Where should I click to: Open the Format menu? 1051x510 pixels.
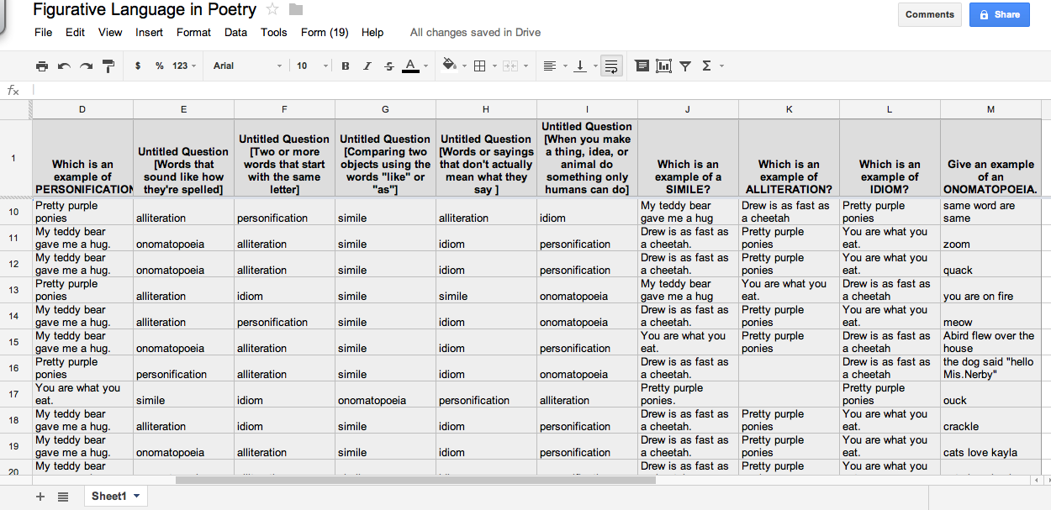(193, 32)
